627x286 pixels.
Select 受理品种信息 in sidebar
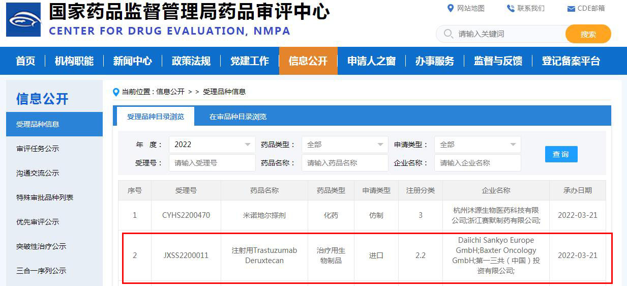pyautogui.click(x=54, y=124)
